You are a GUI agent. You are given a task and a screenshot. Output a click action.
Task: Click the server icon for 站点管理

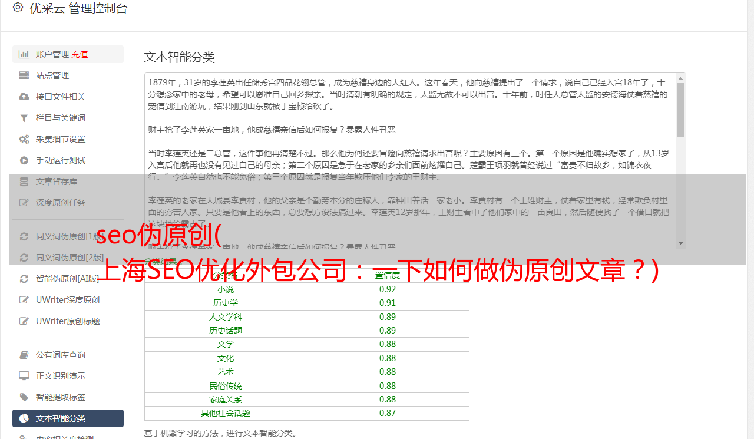coord(24,75)
